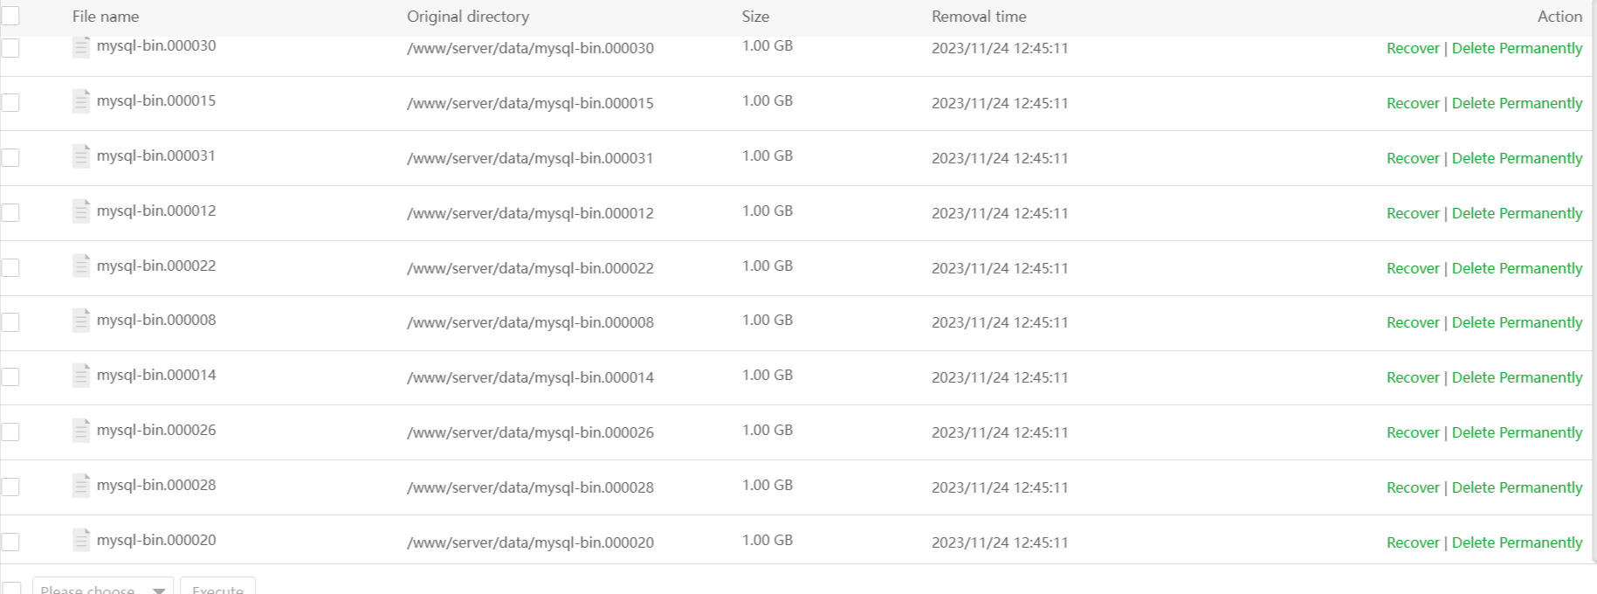
Task: Click the mysql-bin.000031 file name
Action: [156, 156]
